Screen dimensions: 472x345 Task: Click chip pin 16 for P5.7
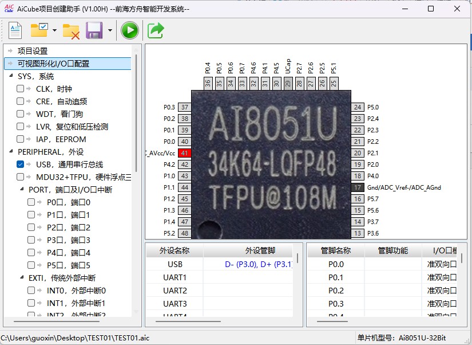[358, 199]
